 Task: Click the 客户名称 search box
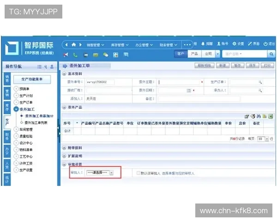(x=245, y=54)
